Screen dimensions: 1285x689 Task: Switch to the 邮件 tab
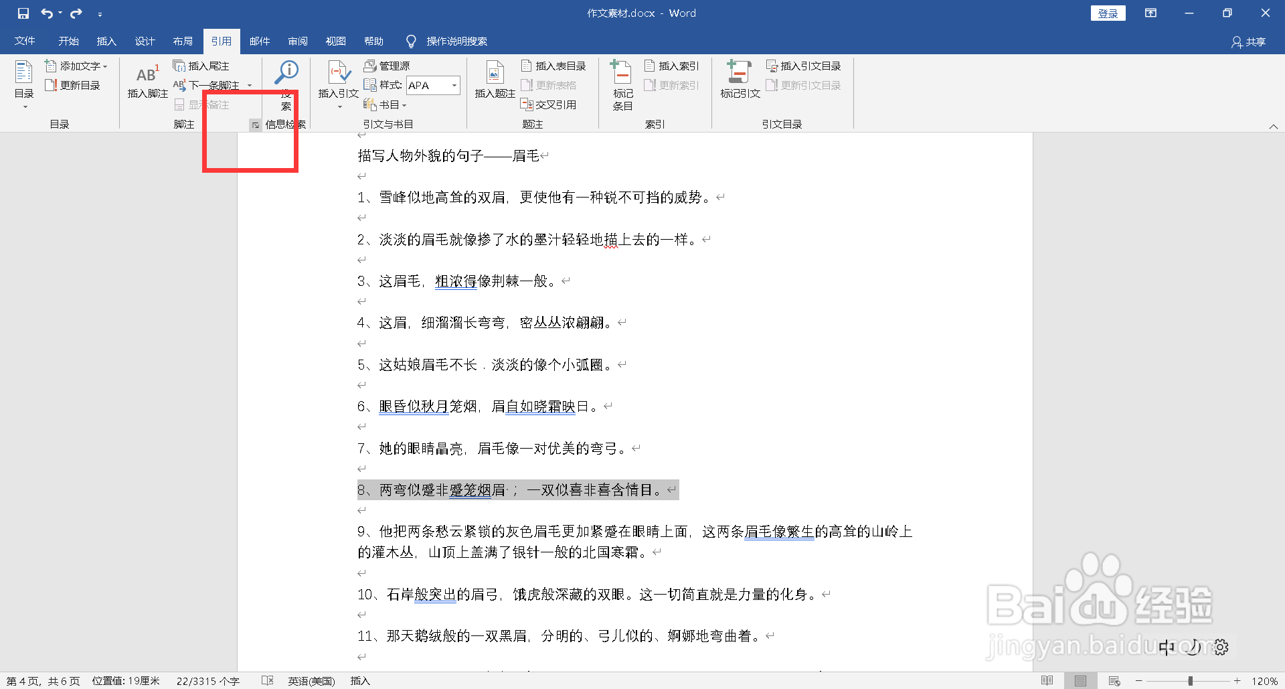click(260, 41)
